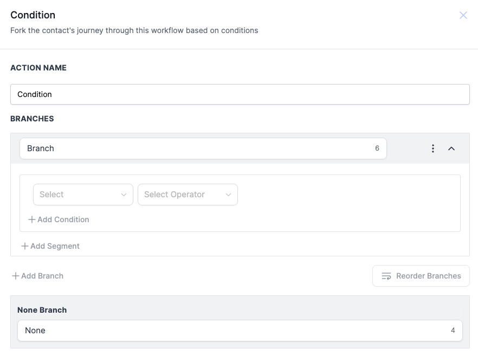Viewport: 478px width, 362px height.
Task: Collapse the Branch section with the chevron
Action: 451,148
